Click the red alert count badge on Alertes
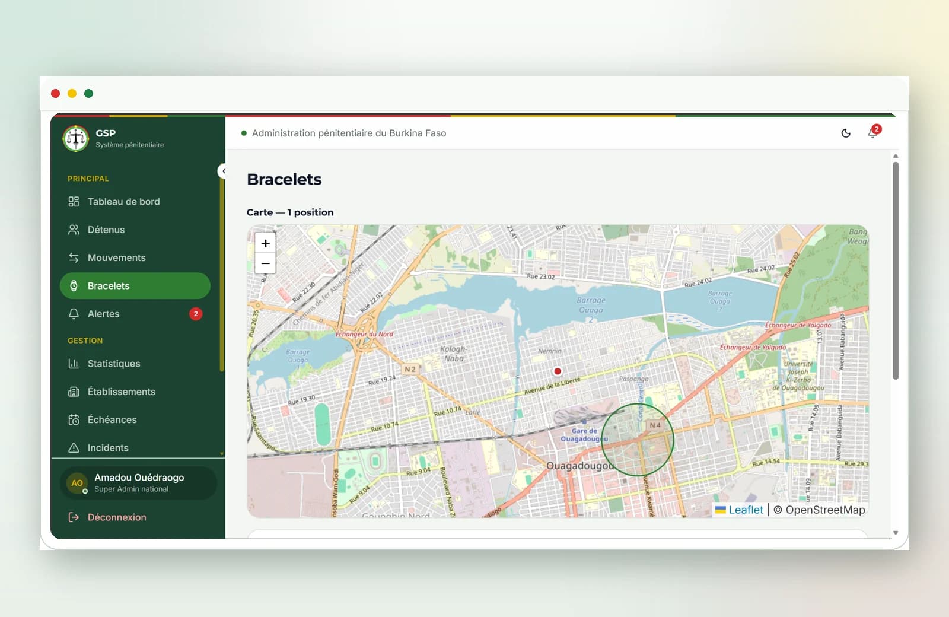 pyautogui.click(x=196, y=314)
